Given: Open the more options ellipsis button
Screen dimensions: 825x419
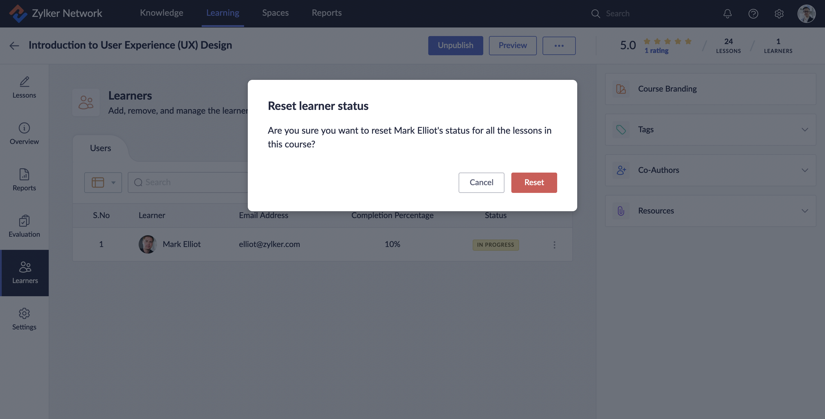Looking at the screenshot, I should click(x=559, y=46).
